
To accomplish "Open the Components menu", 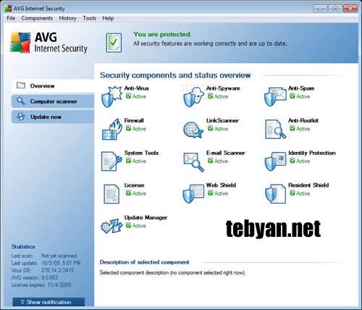I will [x=37, y=18].
